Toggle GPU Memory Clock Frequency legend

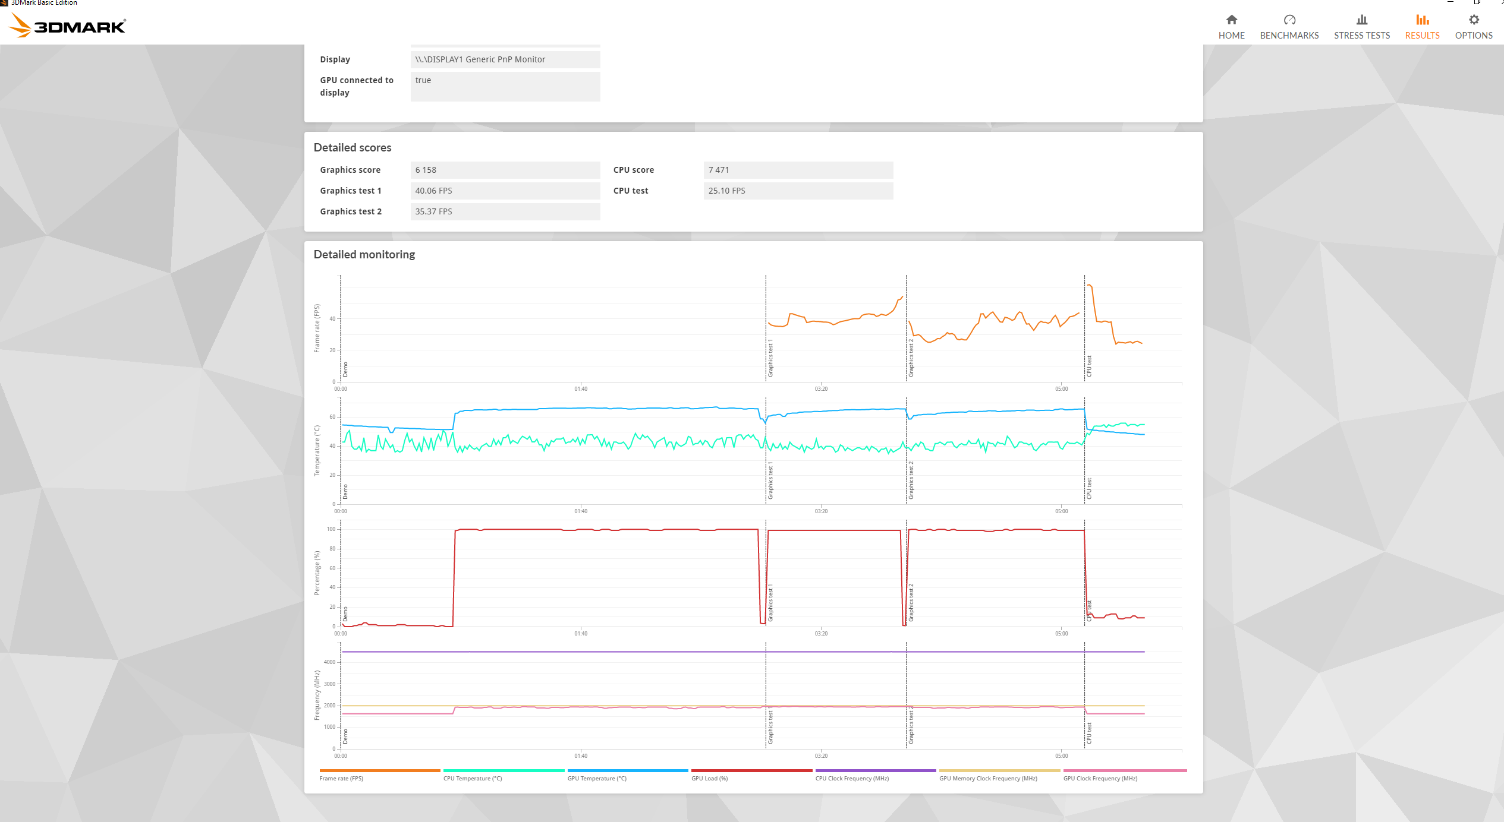[x=988, y=778]
